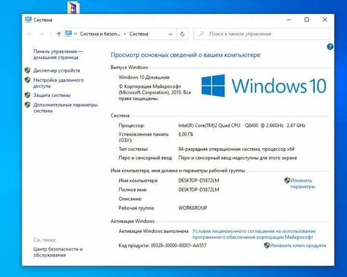347x277 pixels.
Task: Click 'Активация Windows выполнена' text
Action: pos(153,231)
